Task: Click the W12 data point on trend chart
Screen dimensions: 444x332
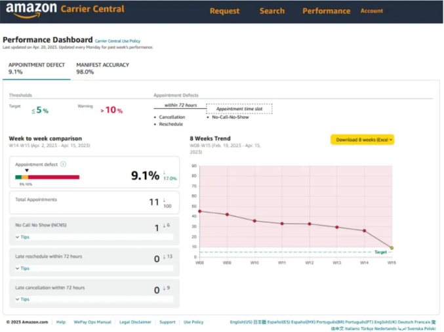Action: coord(310,224)
